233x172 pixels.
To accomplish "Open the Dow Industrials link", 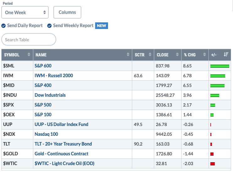I will pos(50,95).
